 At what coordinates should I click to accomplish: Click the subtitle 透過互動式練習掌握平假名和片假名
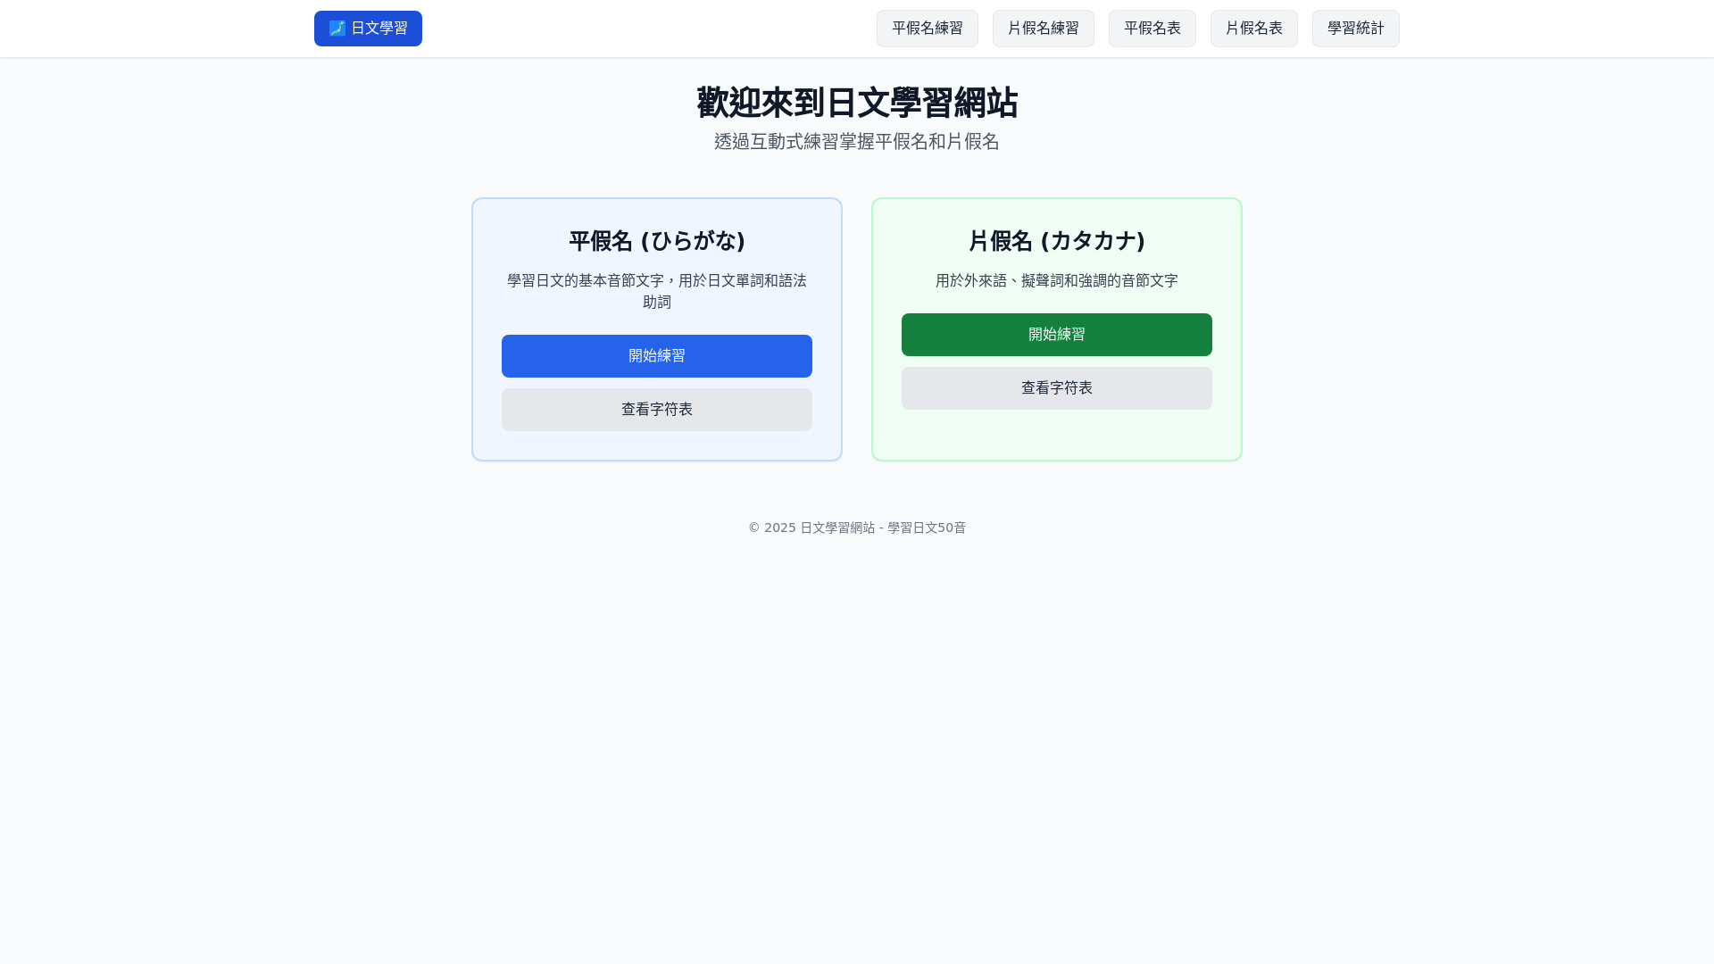(857, 142)
